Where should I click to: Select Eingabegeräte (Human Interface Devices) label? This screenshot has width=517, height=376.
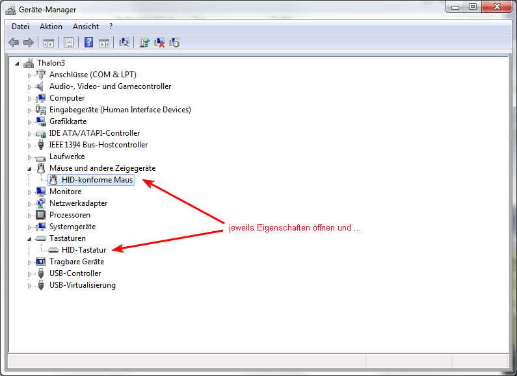120,110
